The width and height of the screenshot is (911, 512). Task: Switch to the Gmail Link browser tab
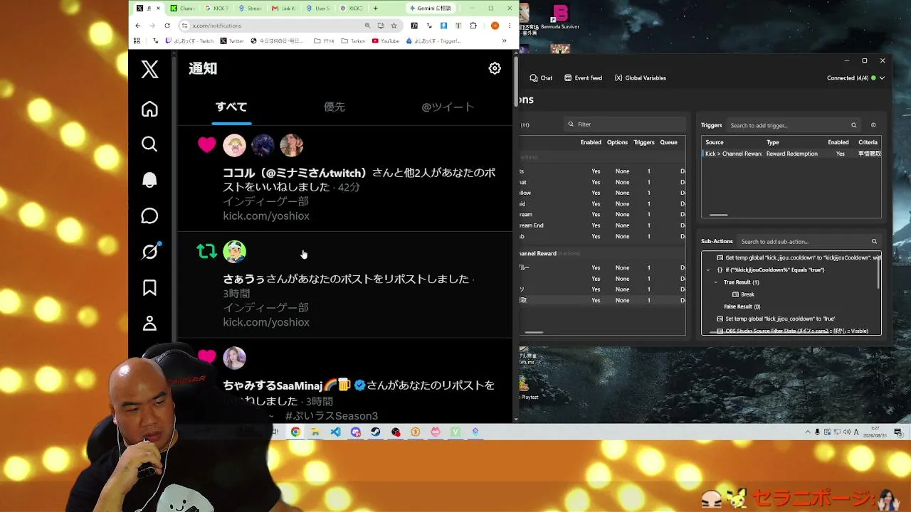[284, 9]
